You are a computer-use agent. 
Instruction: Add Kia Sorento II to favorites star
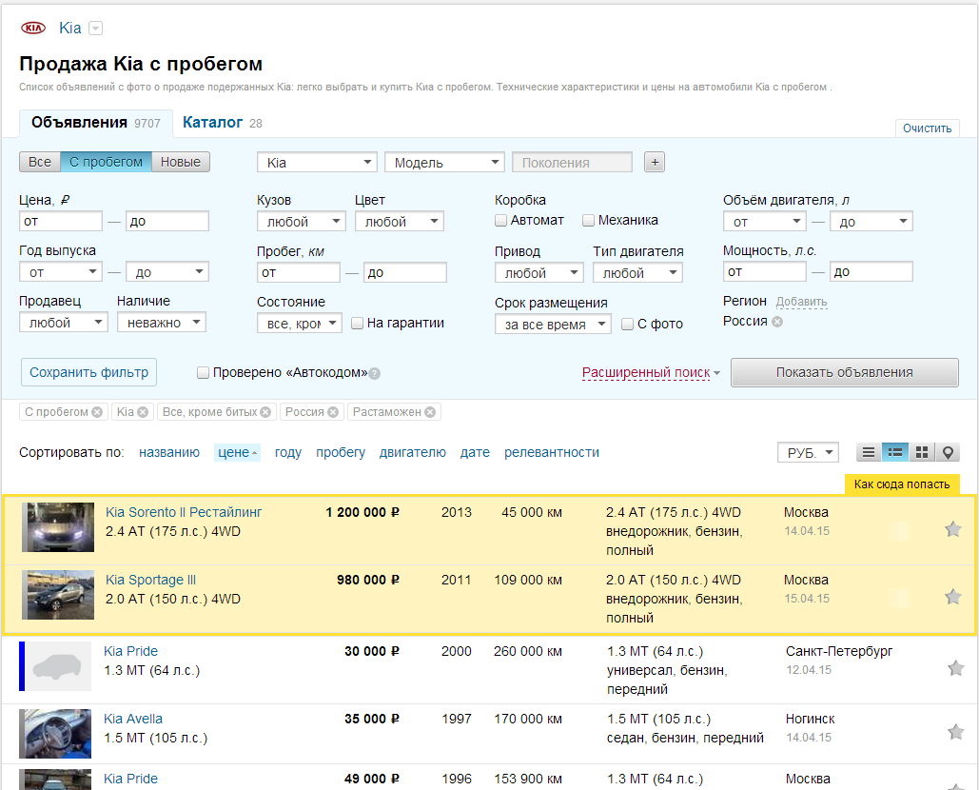tap(952, 529)
